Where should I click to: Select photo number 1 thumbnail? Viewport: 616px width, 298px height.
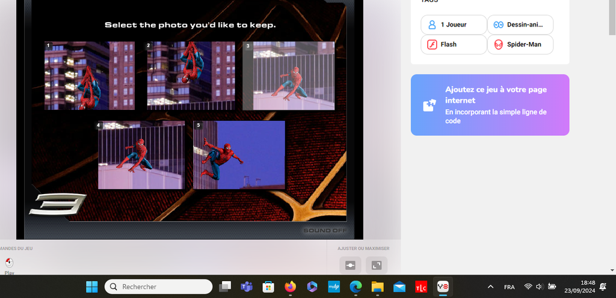(x=89, y=76)
